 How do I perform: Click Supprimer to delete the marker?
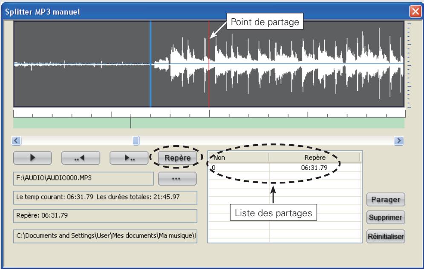(386, 217)
